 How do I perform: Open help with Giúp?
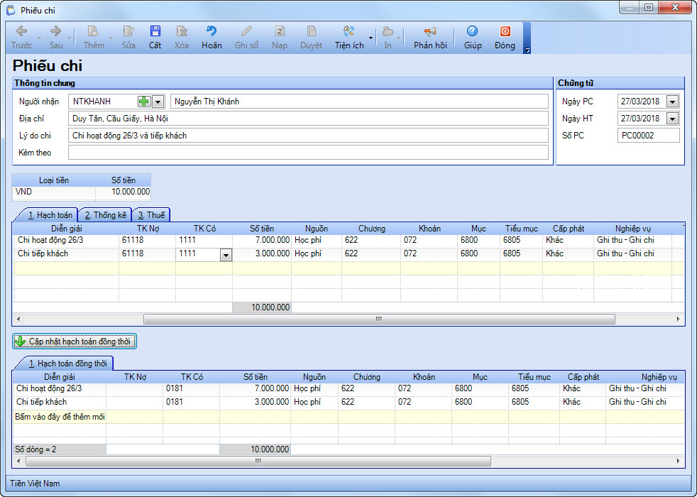coord(473,38)
